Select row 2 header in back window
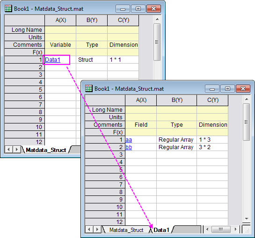The width and height of the screenshot is (255, 238). click(x=24, y=67)
